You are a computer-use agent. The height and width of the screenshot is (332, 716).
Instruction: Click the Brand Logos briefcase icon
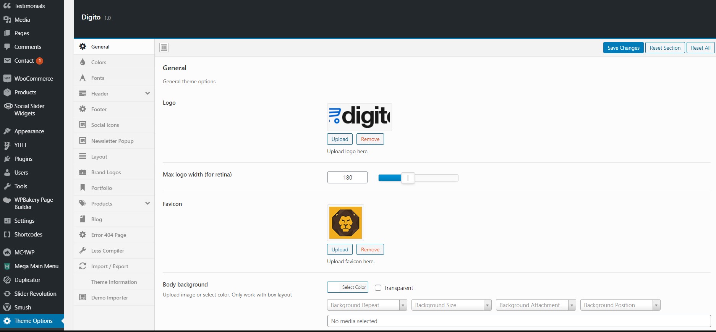tap(83, 172)
